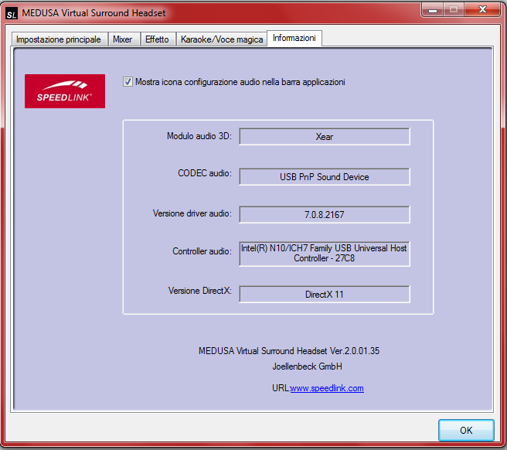Click the 'Versione DirectX:' label
Screen dimensions: 507x450
pyautogui.click(x=200, y=291)
